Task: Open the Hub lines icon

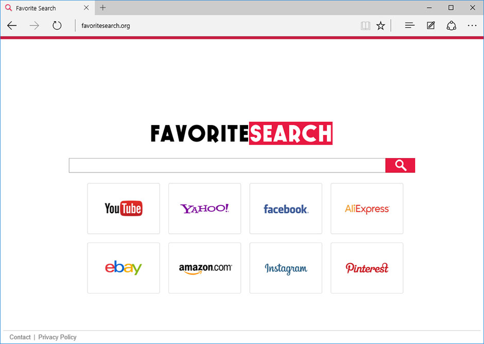Action: (410, 25)
